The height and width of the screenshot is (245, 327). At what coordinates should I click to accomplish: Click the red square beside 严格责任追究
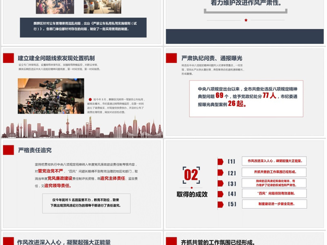pyautogui.click(x=8, y=150)
